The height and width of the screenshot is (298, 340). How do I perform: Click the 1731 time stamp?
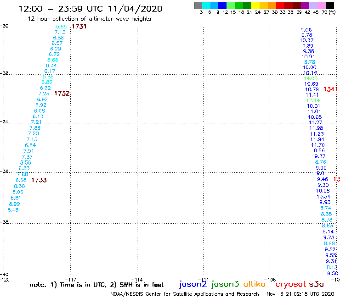tap(79, 27)
